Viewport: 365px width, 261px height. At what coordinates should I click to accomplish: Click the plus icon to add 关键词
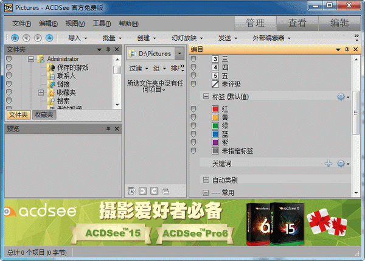pos(328,164)
